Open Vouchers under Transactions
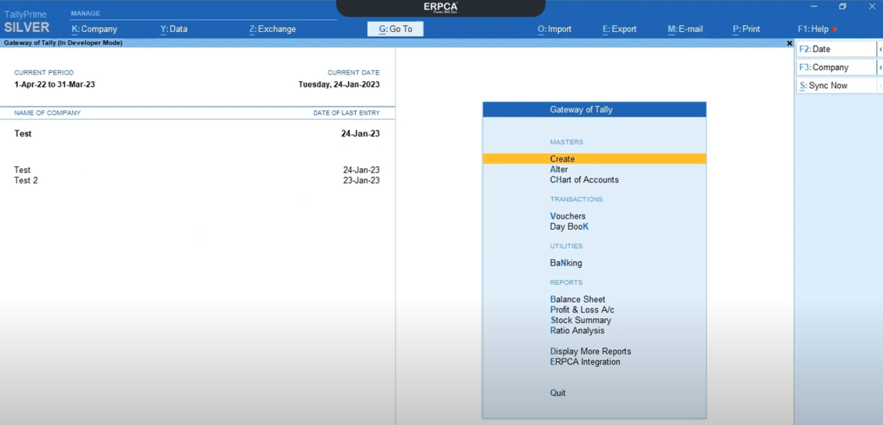This screenshot has height=425, width=883. point(568,216)
